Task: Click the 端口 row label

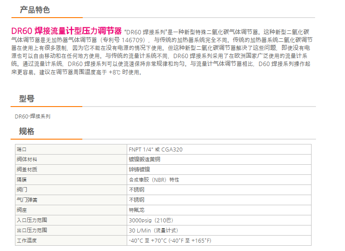Action: 22,149
